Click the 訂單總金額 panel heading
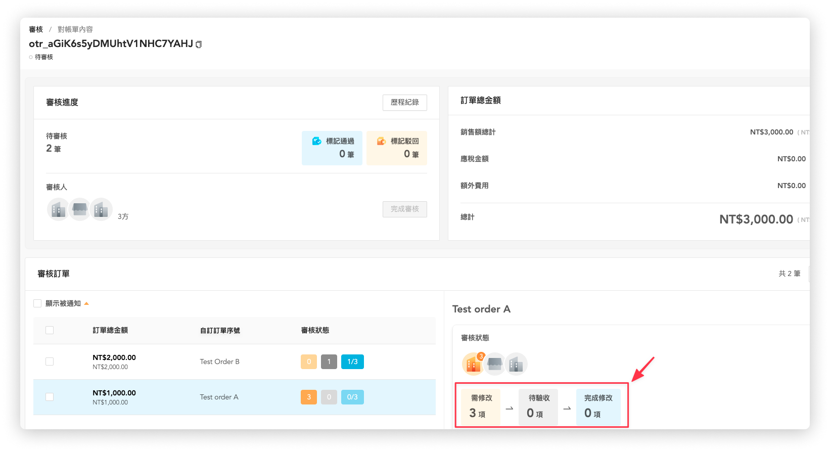The width and height of the screenshot is (830, 452). 481,100
